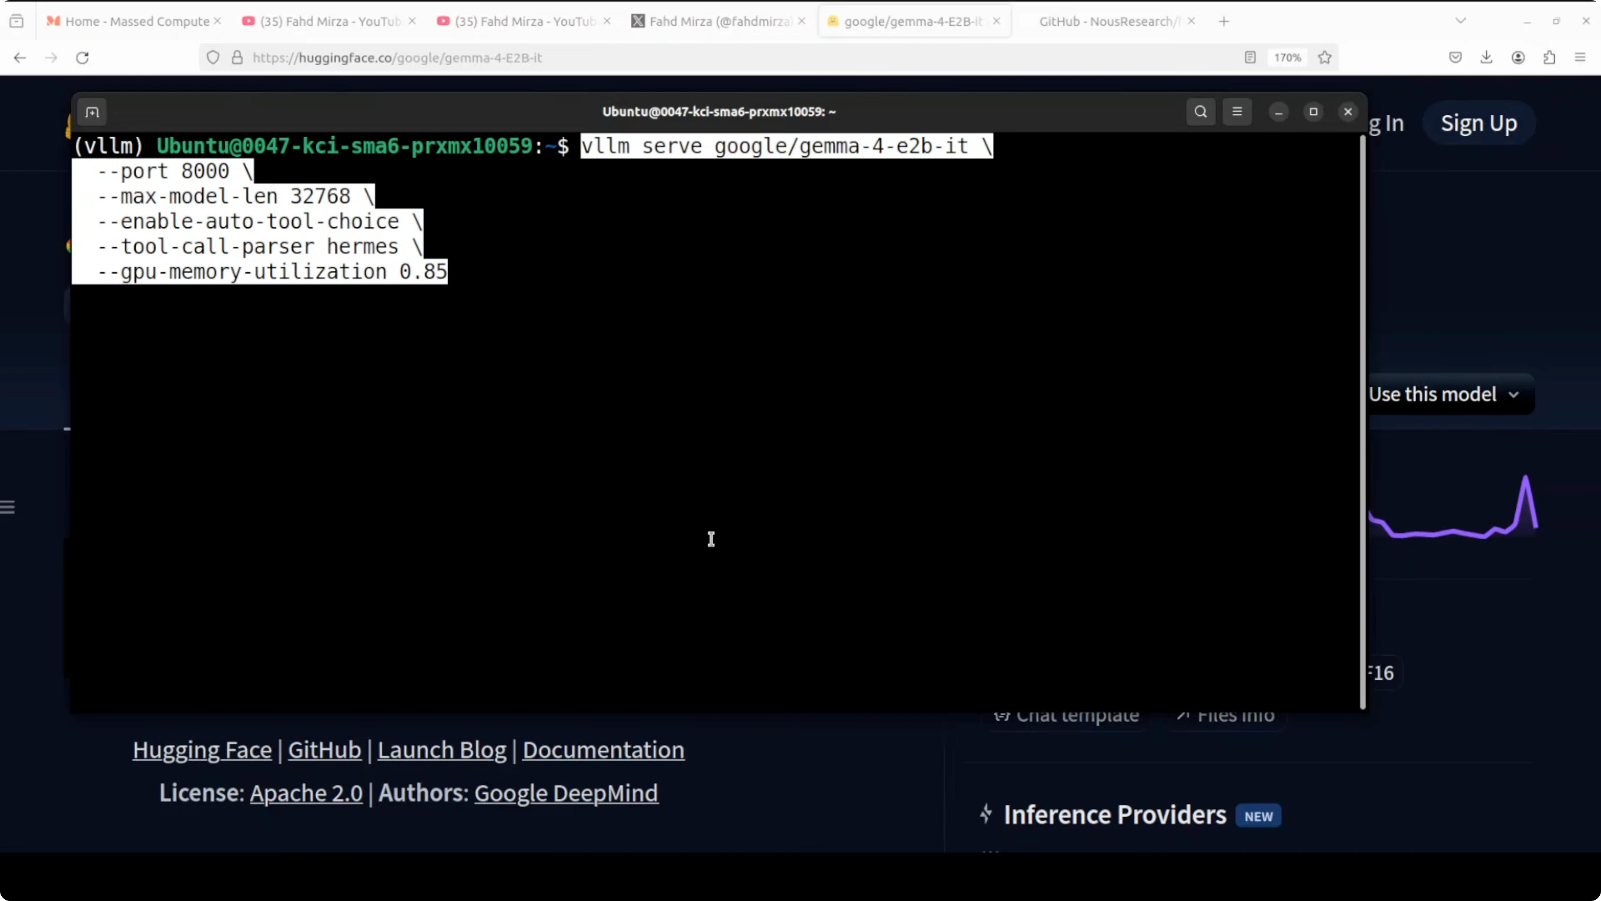
Task: Open the Firefox account profile icon
Action: click(1518, 58)
